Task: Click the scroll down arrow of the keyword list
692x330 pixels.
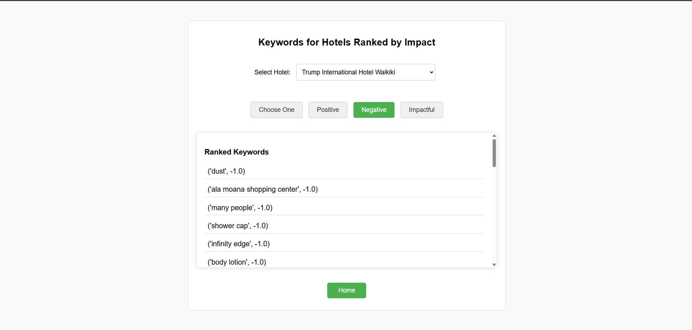Action: (494, 265)
